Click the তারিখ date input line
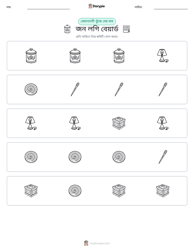The image size is (194, 251). pyautogui.click(x=171, y=9)
